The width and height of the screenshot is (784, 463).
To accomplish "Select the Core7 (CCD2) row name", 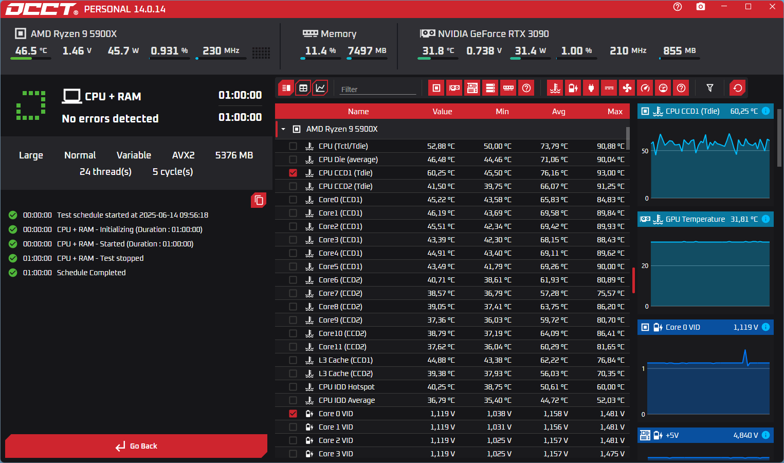I will pyautogui.click(x=340, y=293).
